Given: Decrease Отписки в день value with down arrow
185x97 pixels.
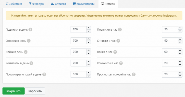Looking at the screenshot, I should (89, 42).
